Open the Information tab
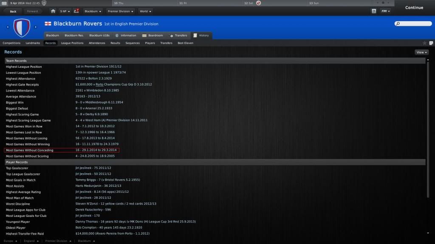 point(126,36)
